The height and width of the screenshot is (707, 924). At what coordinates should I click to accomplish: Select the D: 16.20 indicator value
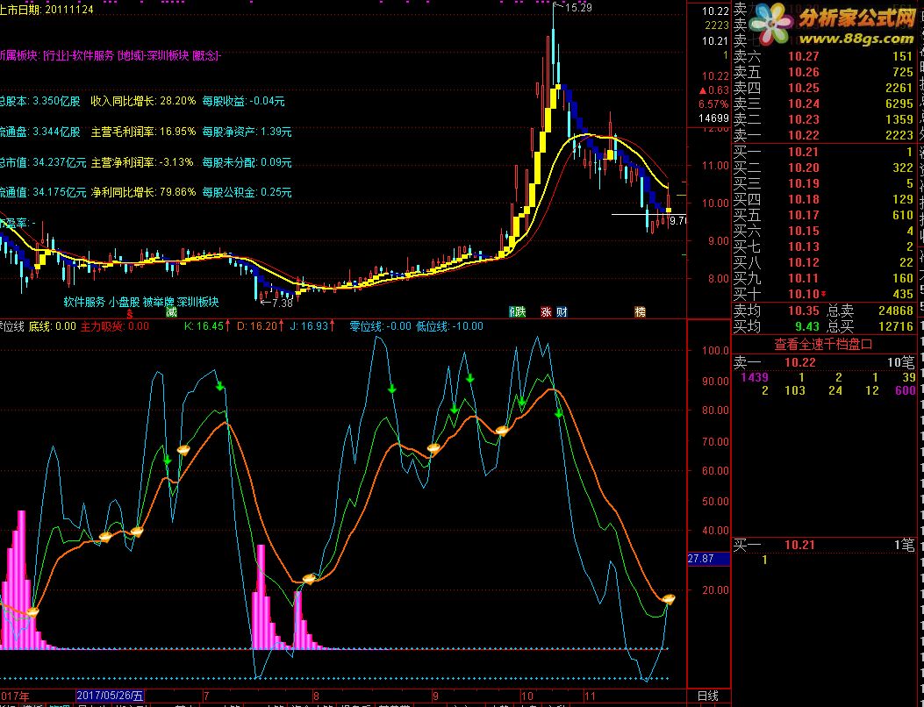256,325
